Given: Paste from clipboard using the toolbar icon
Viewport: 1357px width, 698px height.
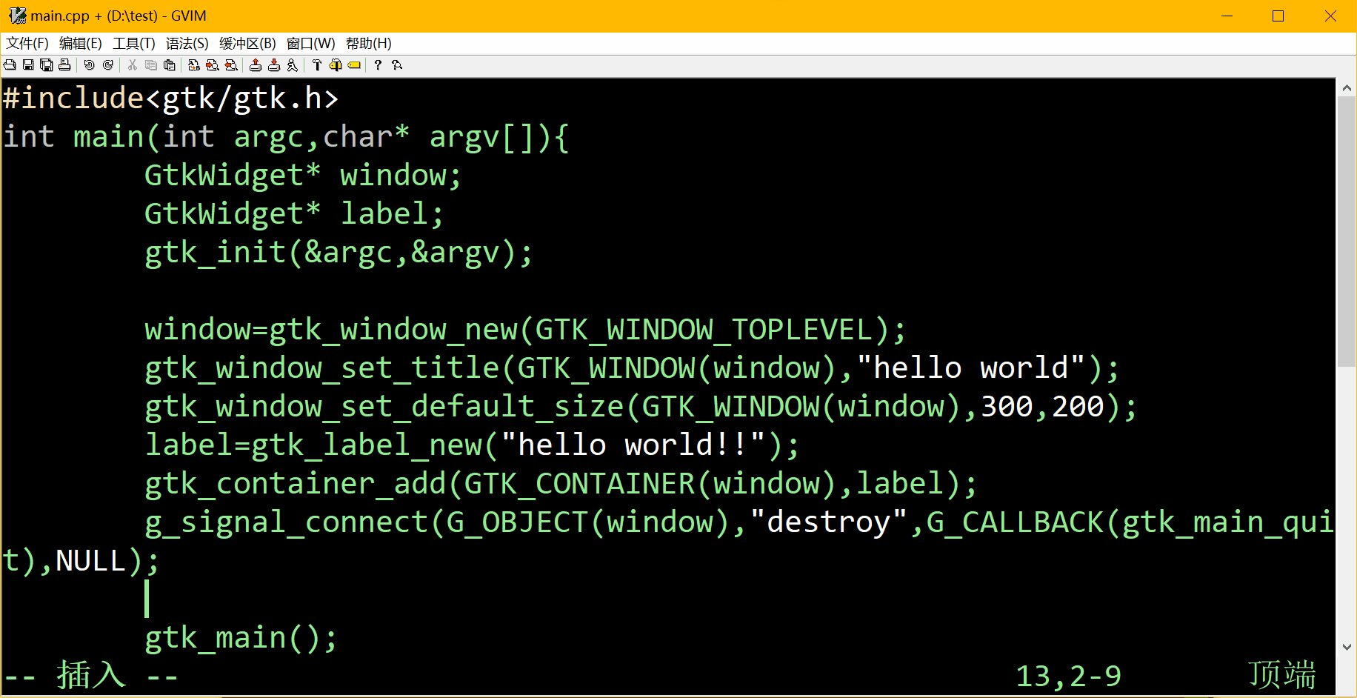Looking at the screenshot, I should [170, 65].
